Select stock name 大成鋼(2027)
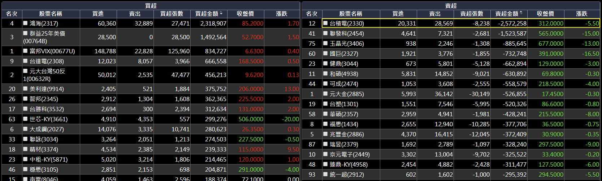602x181 pixels. coord(47,129)
